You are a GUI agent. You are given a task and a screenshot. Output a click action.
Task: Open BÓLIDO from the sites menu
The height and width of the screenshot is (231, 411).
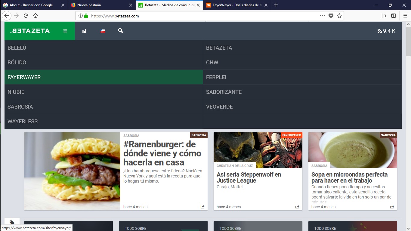click(x=104, y=62)
